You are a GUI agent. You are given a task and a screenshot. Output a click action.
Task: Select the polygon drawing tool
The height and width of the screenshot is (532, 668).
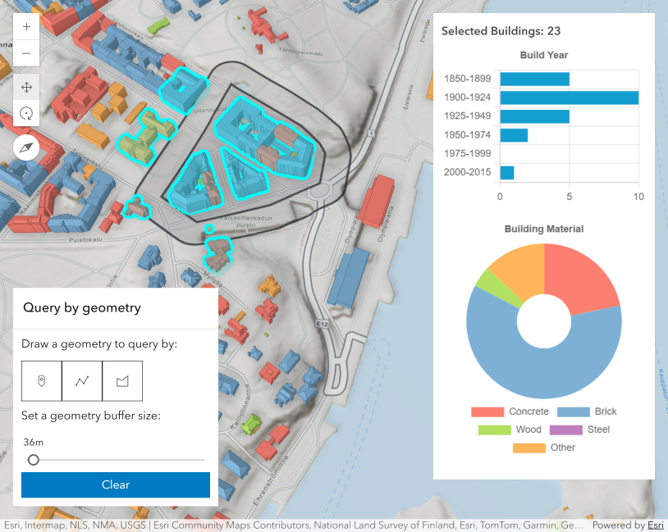click(122, 380)
